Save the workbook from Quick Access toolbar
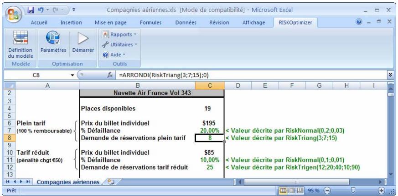 coord(31,10)
